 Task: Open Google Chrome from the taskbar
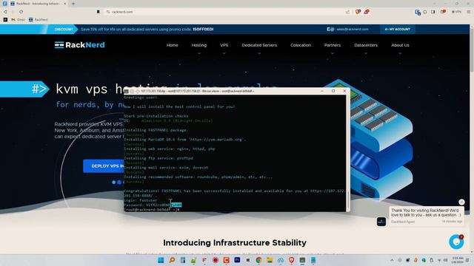[x=258, y=260]
